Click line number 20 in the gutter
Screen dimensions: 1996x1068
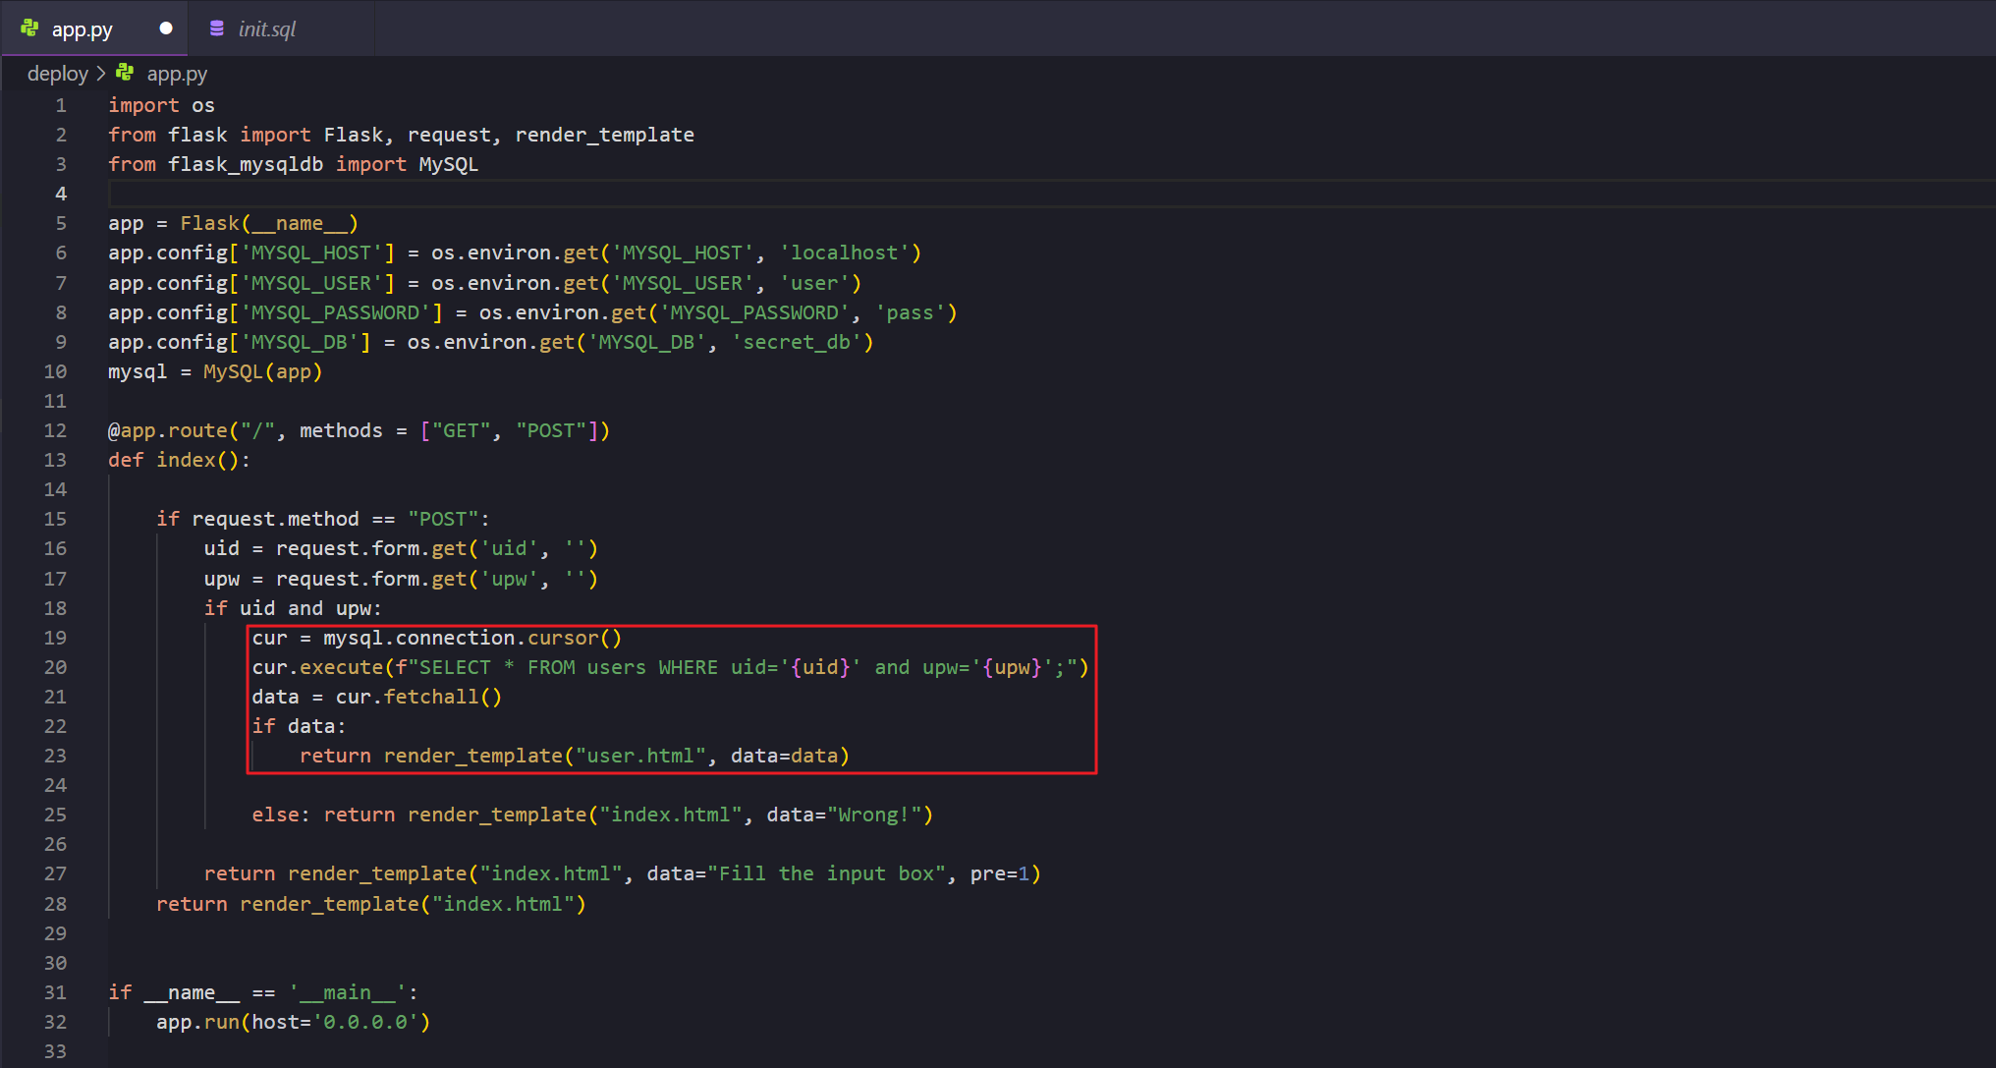pos(55,667)
